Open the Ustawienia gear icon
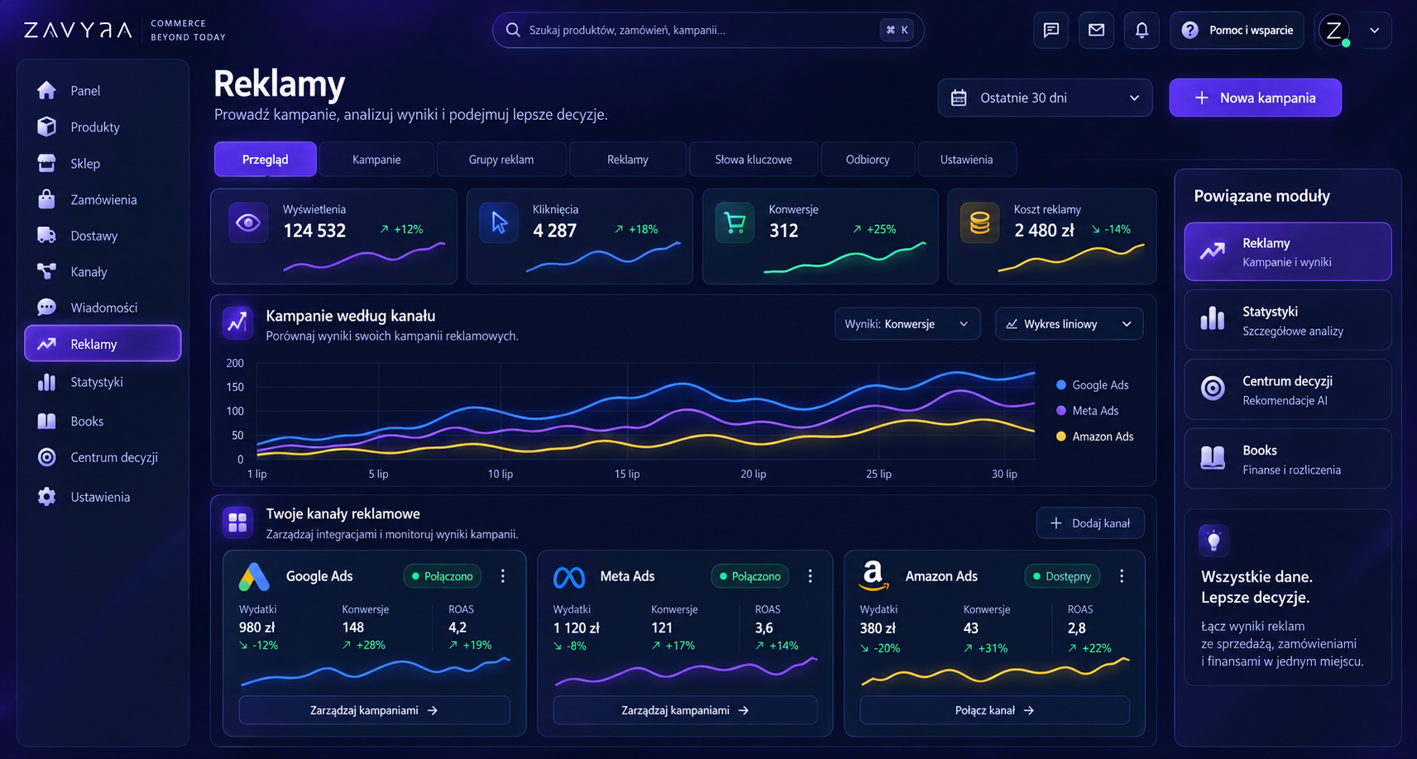Image resolution: width=1417 pixels, height=759 pixels. (46, 497)
